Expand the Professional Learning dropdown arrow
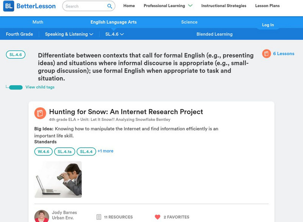Screen dimensions: 303x222 click(x=191, y=6)
